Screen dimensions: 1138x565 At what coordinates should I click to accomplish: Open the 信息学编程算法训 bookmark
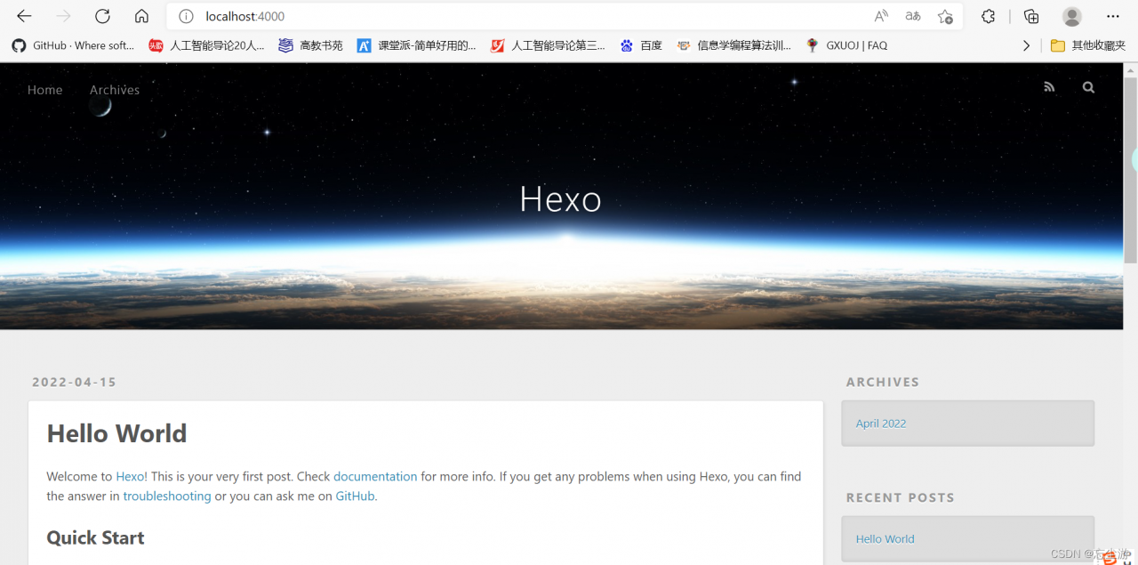[733, 45]
